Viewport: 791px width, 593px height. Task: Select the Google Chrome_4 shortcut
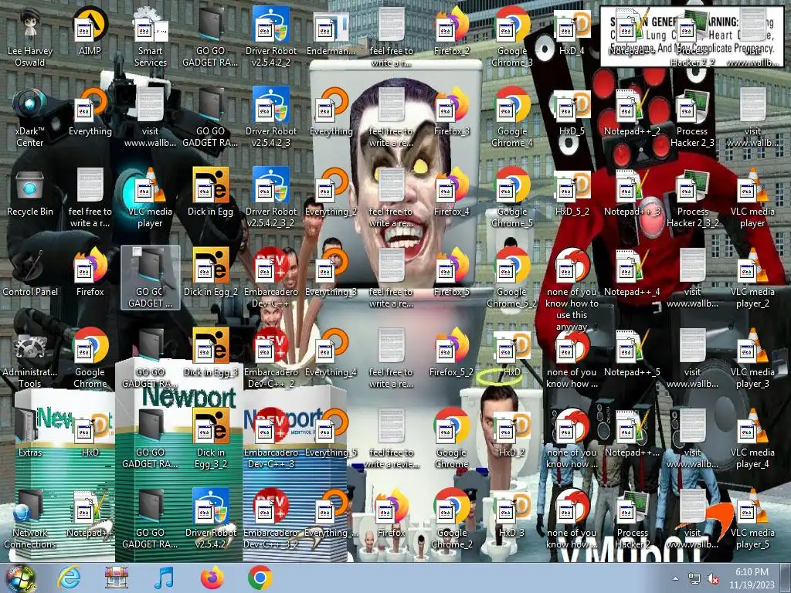(x=512, y=117)
